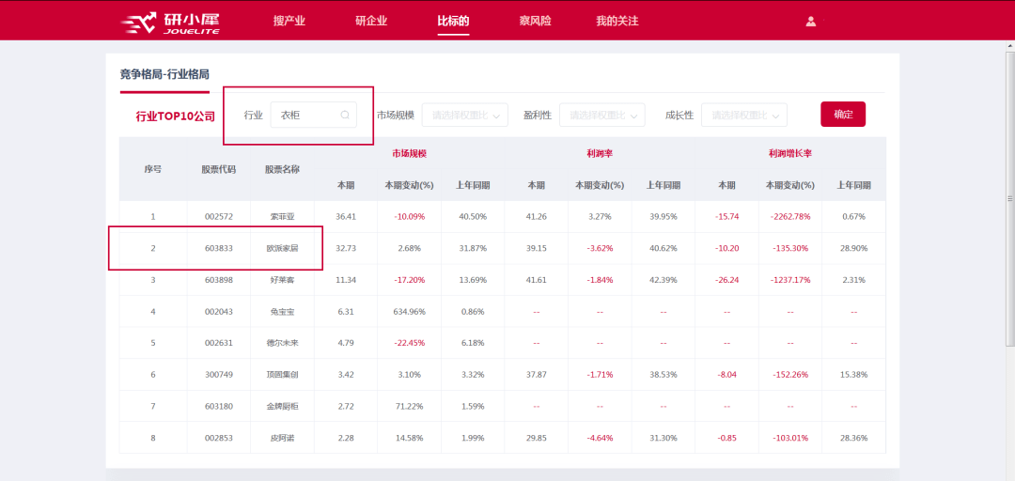Click stock name 索菲亚

[282, 217]
